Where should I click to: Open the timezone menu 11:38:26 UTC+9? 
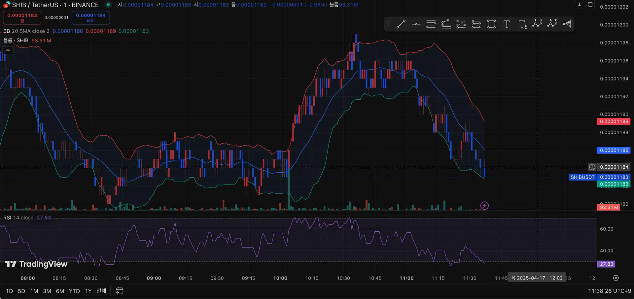(610, 291)
